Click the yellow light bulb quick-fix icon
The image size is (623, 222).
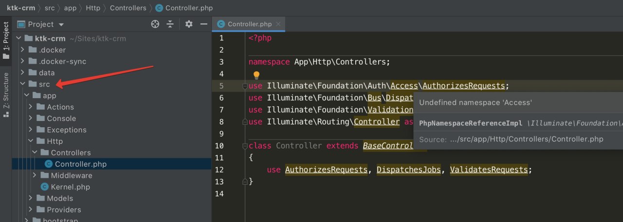[257, 75]
